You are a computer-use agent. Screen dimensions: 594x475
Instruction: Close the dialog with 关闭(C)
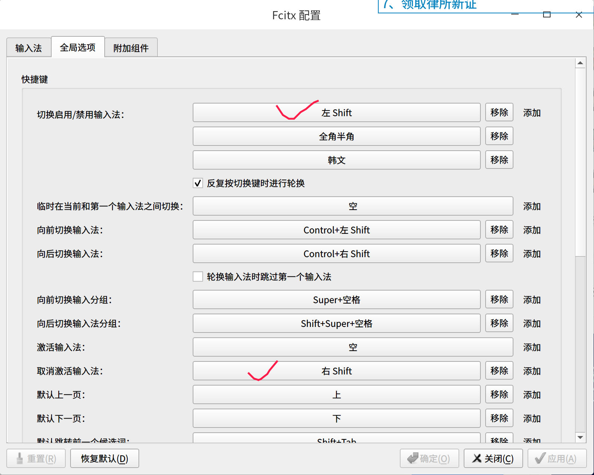[493, 458]
